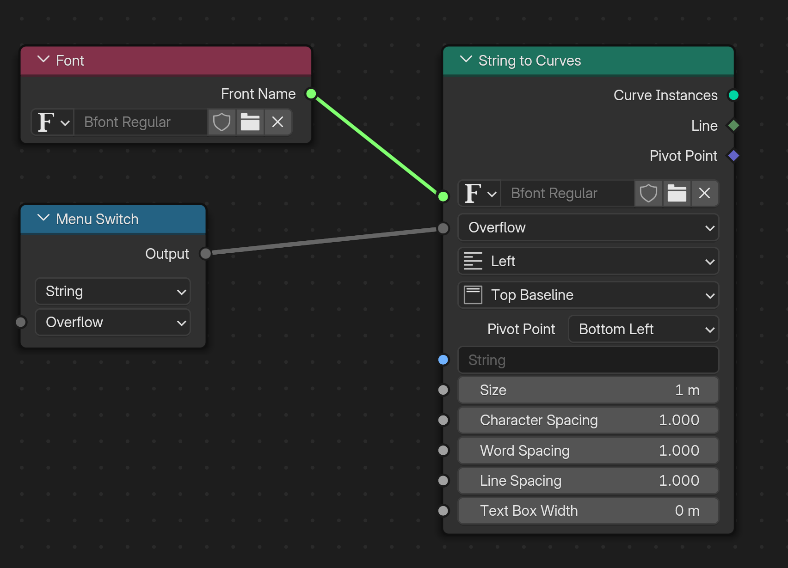Toggle fake user shield in String to Curves

click(x=648, y=193)
